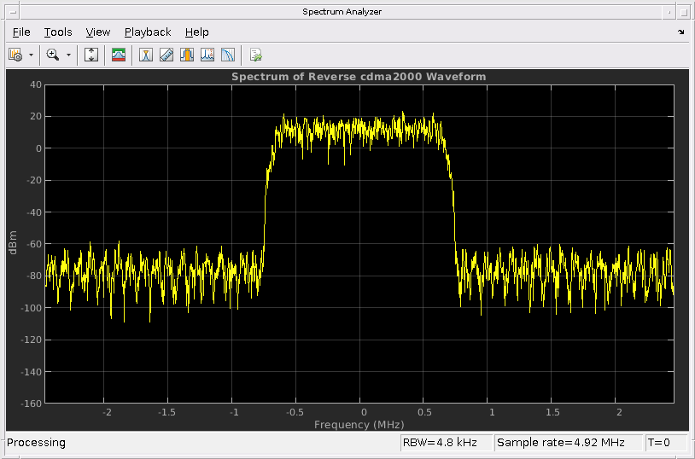This screenshot has width=695, height=459.
Task: Open the Help menu
Action: [x=196, y=32]
